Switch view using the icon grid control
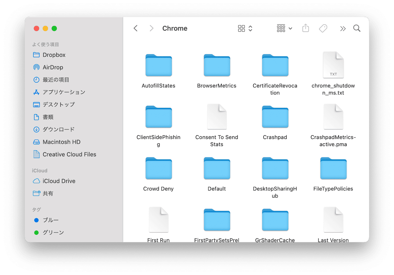Image resolution: width=394 pixels, height=275 pixels. point(245,29)
